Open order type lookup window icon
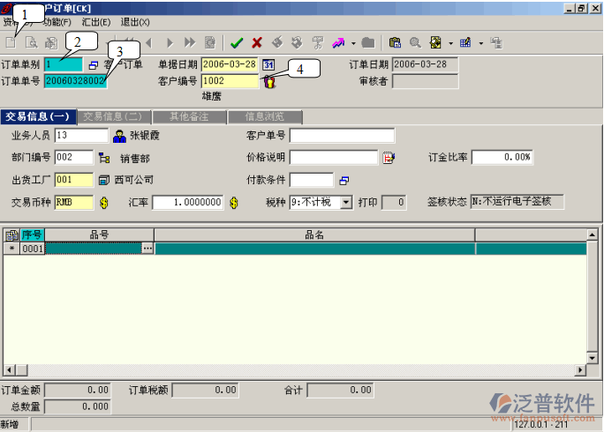This screenshot has height=432, width=604. (94, 65)
